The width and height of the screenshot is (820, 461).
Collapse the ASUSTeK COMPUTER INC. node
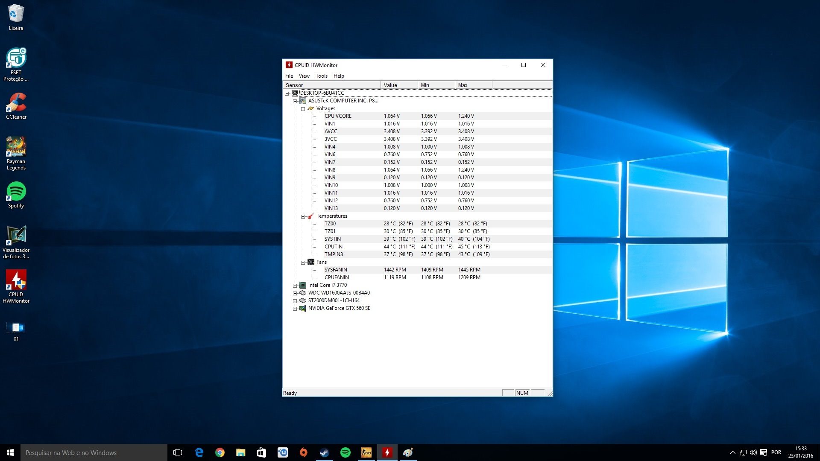(x=295, y=101)
